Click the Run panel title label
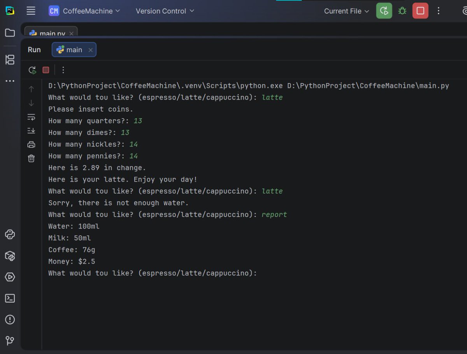The height and width of the screenshot is (354, 467). point(34,50)
